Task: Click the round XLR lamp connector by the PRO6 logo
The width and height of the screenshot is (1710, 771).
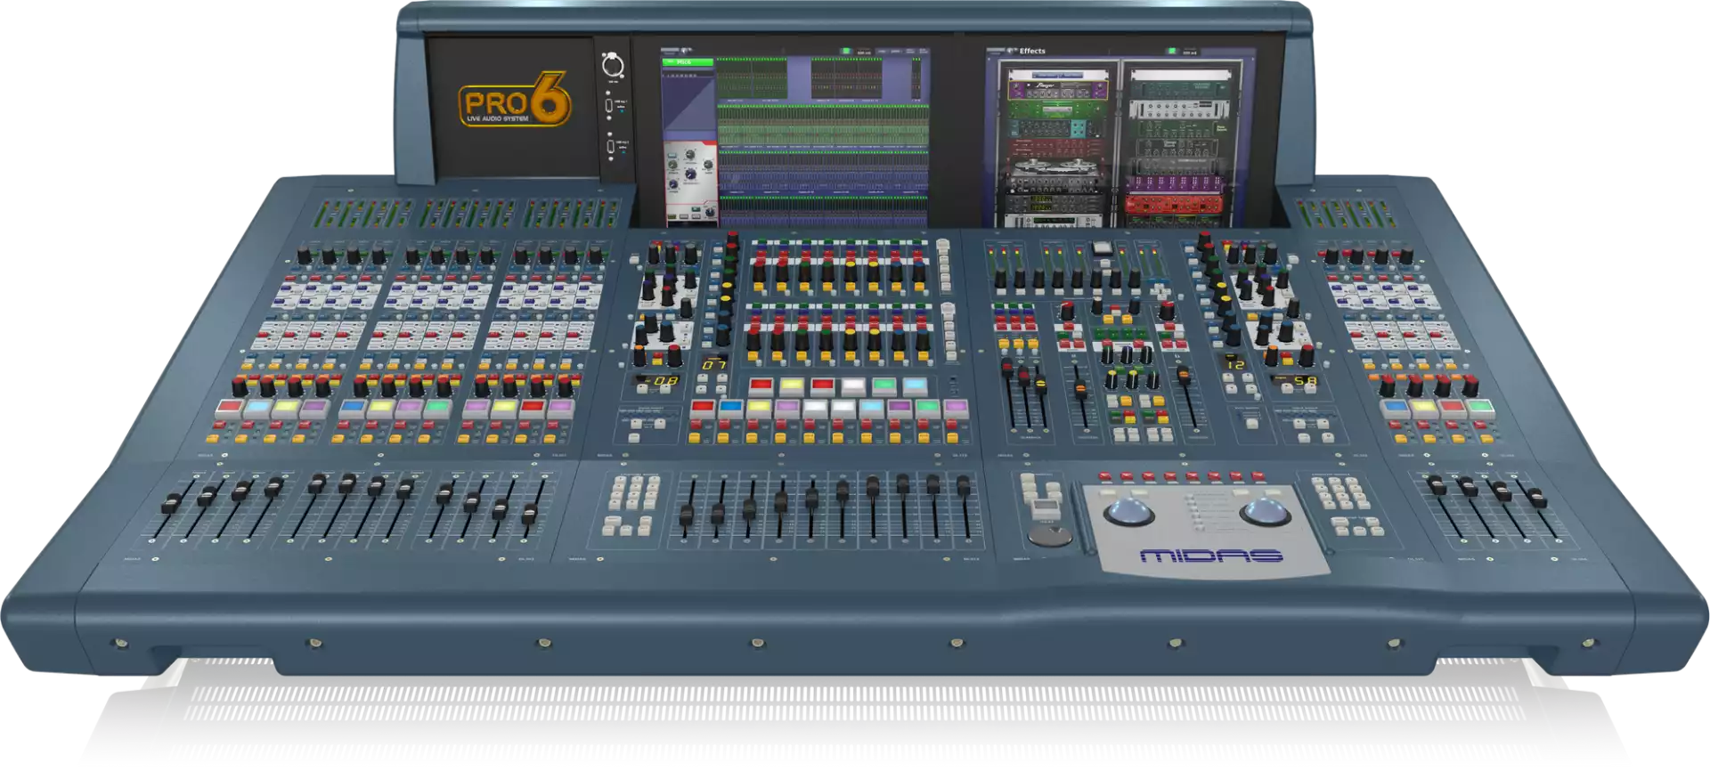Action: pyautogui.click(x=613, y=66)
